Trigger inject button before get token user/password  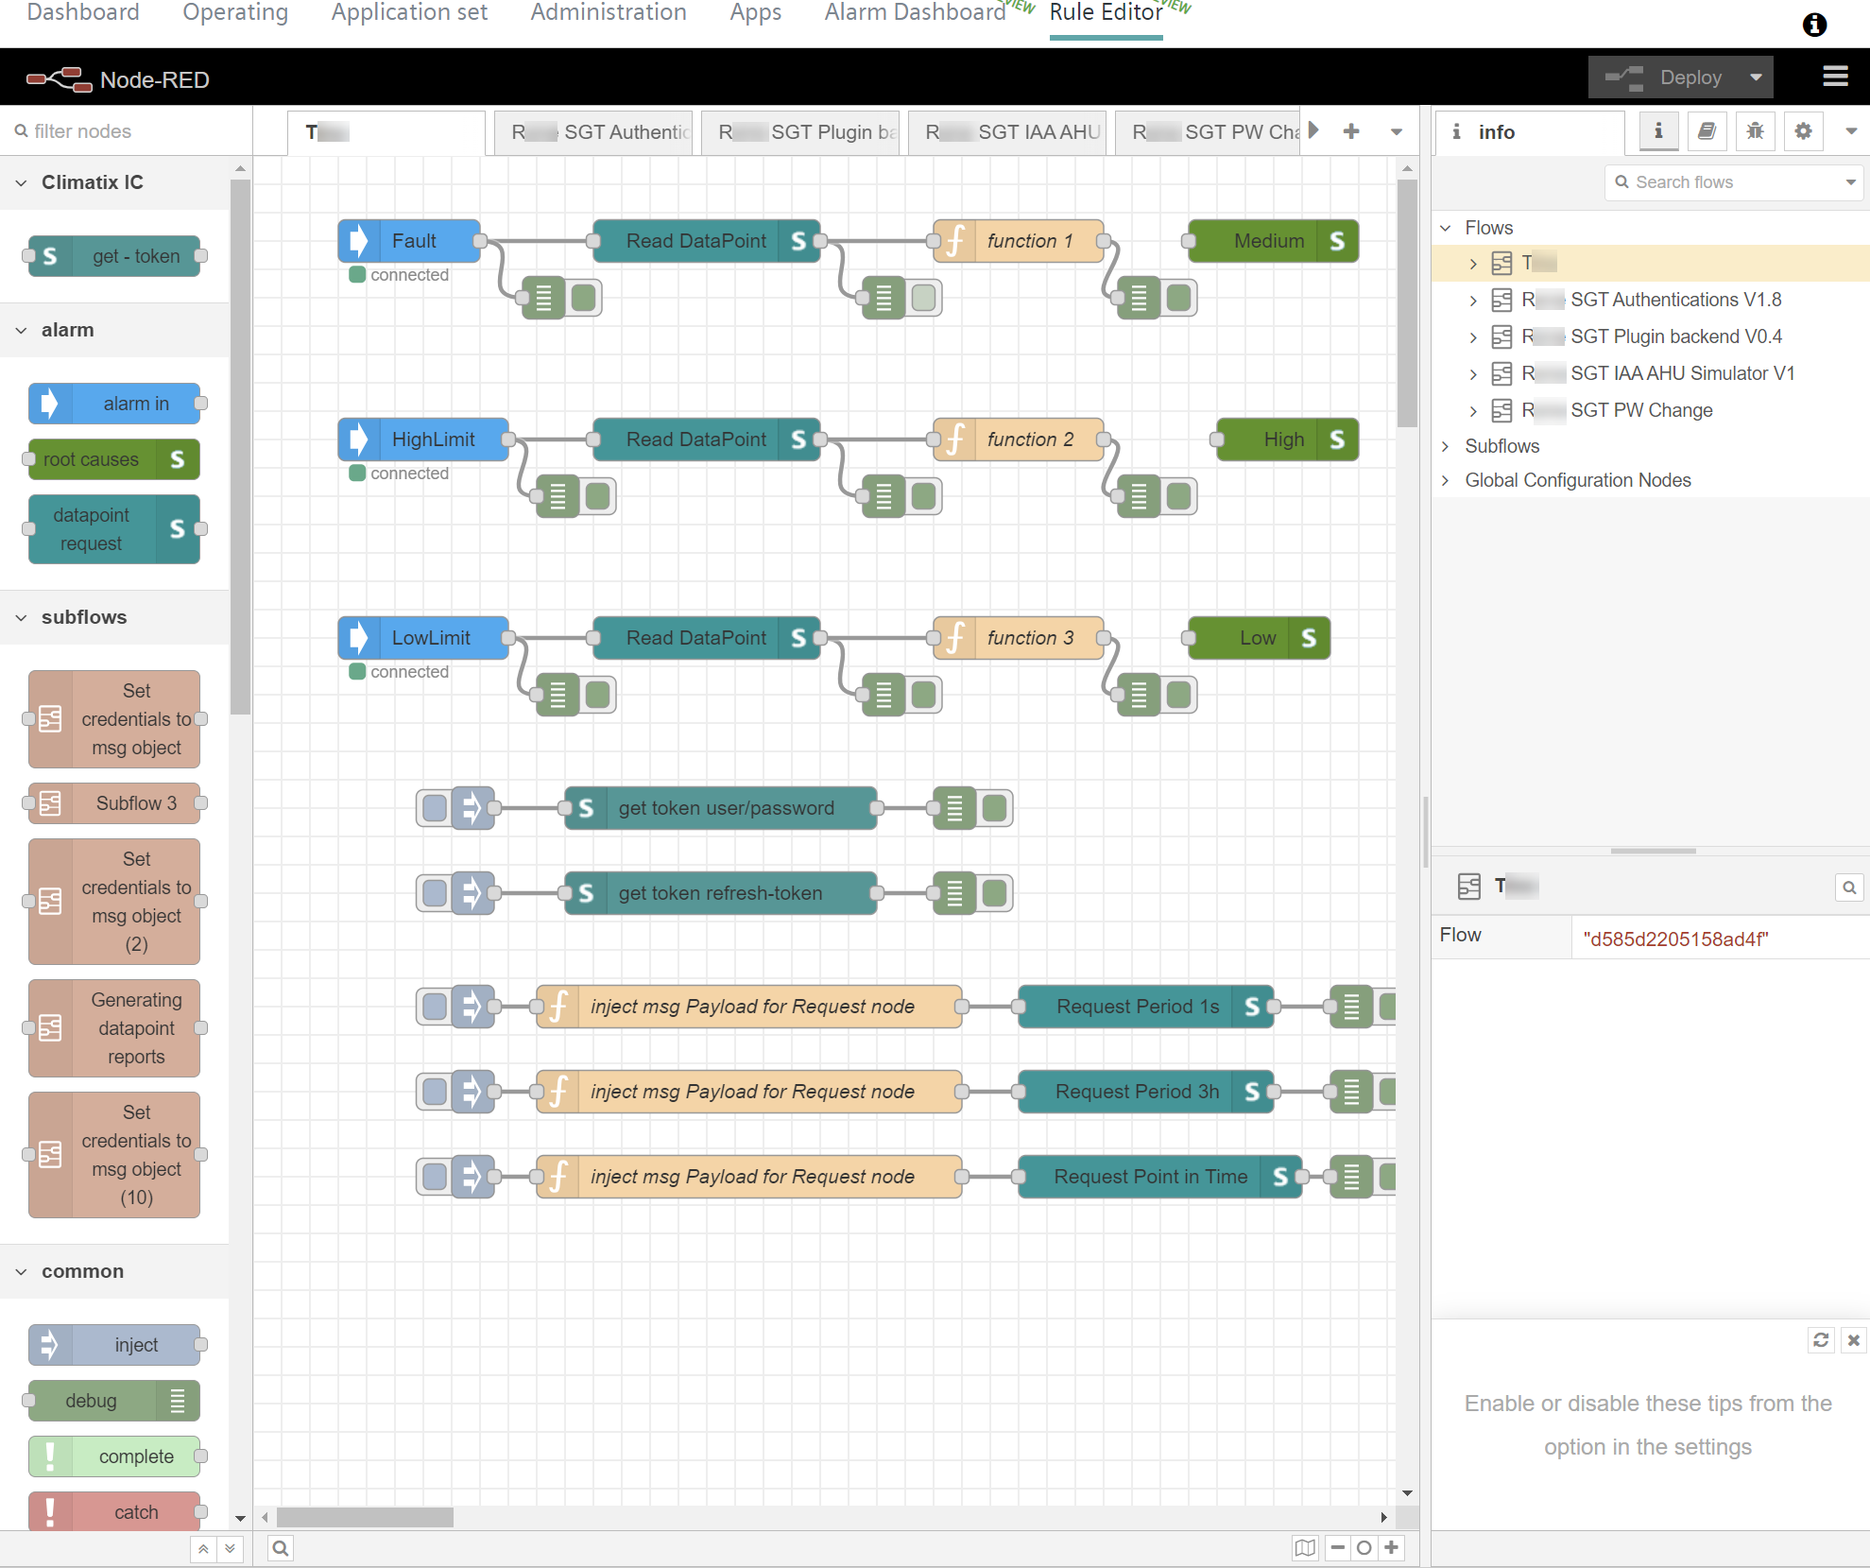click(435, 808)
